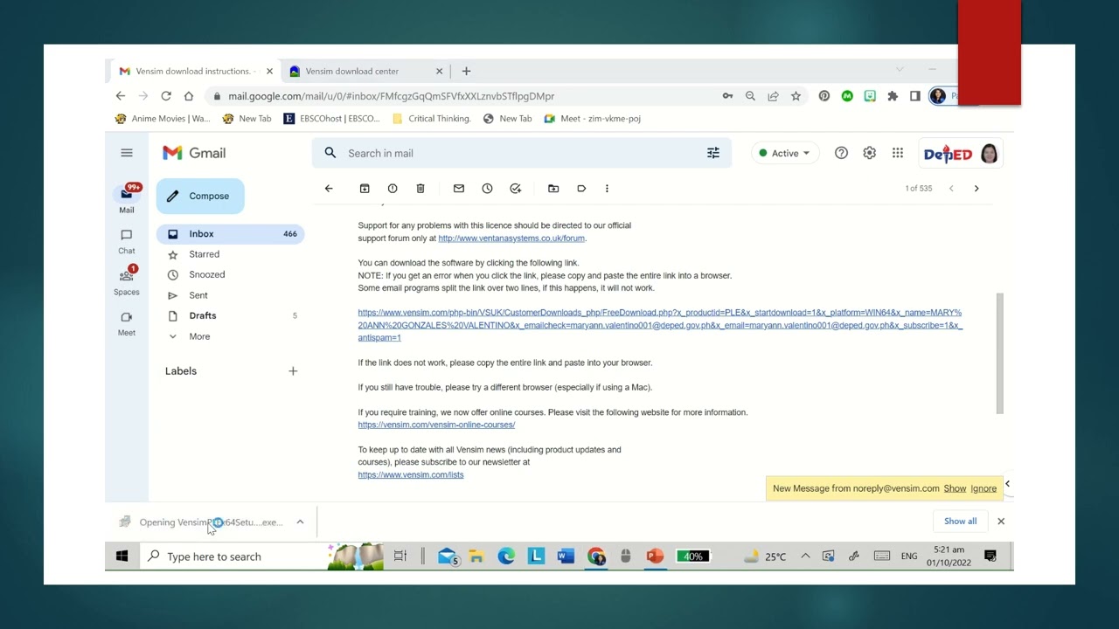The height and width of the screenshot is (629, 1119).
Task: Open Pinterest extension icon
Action: [824, 96]
